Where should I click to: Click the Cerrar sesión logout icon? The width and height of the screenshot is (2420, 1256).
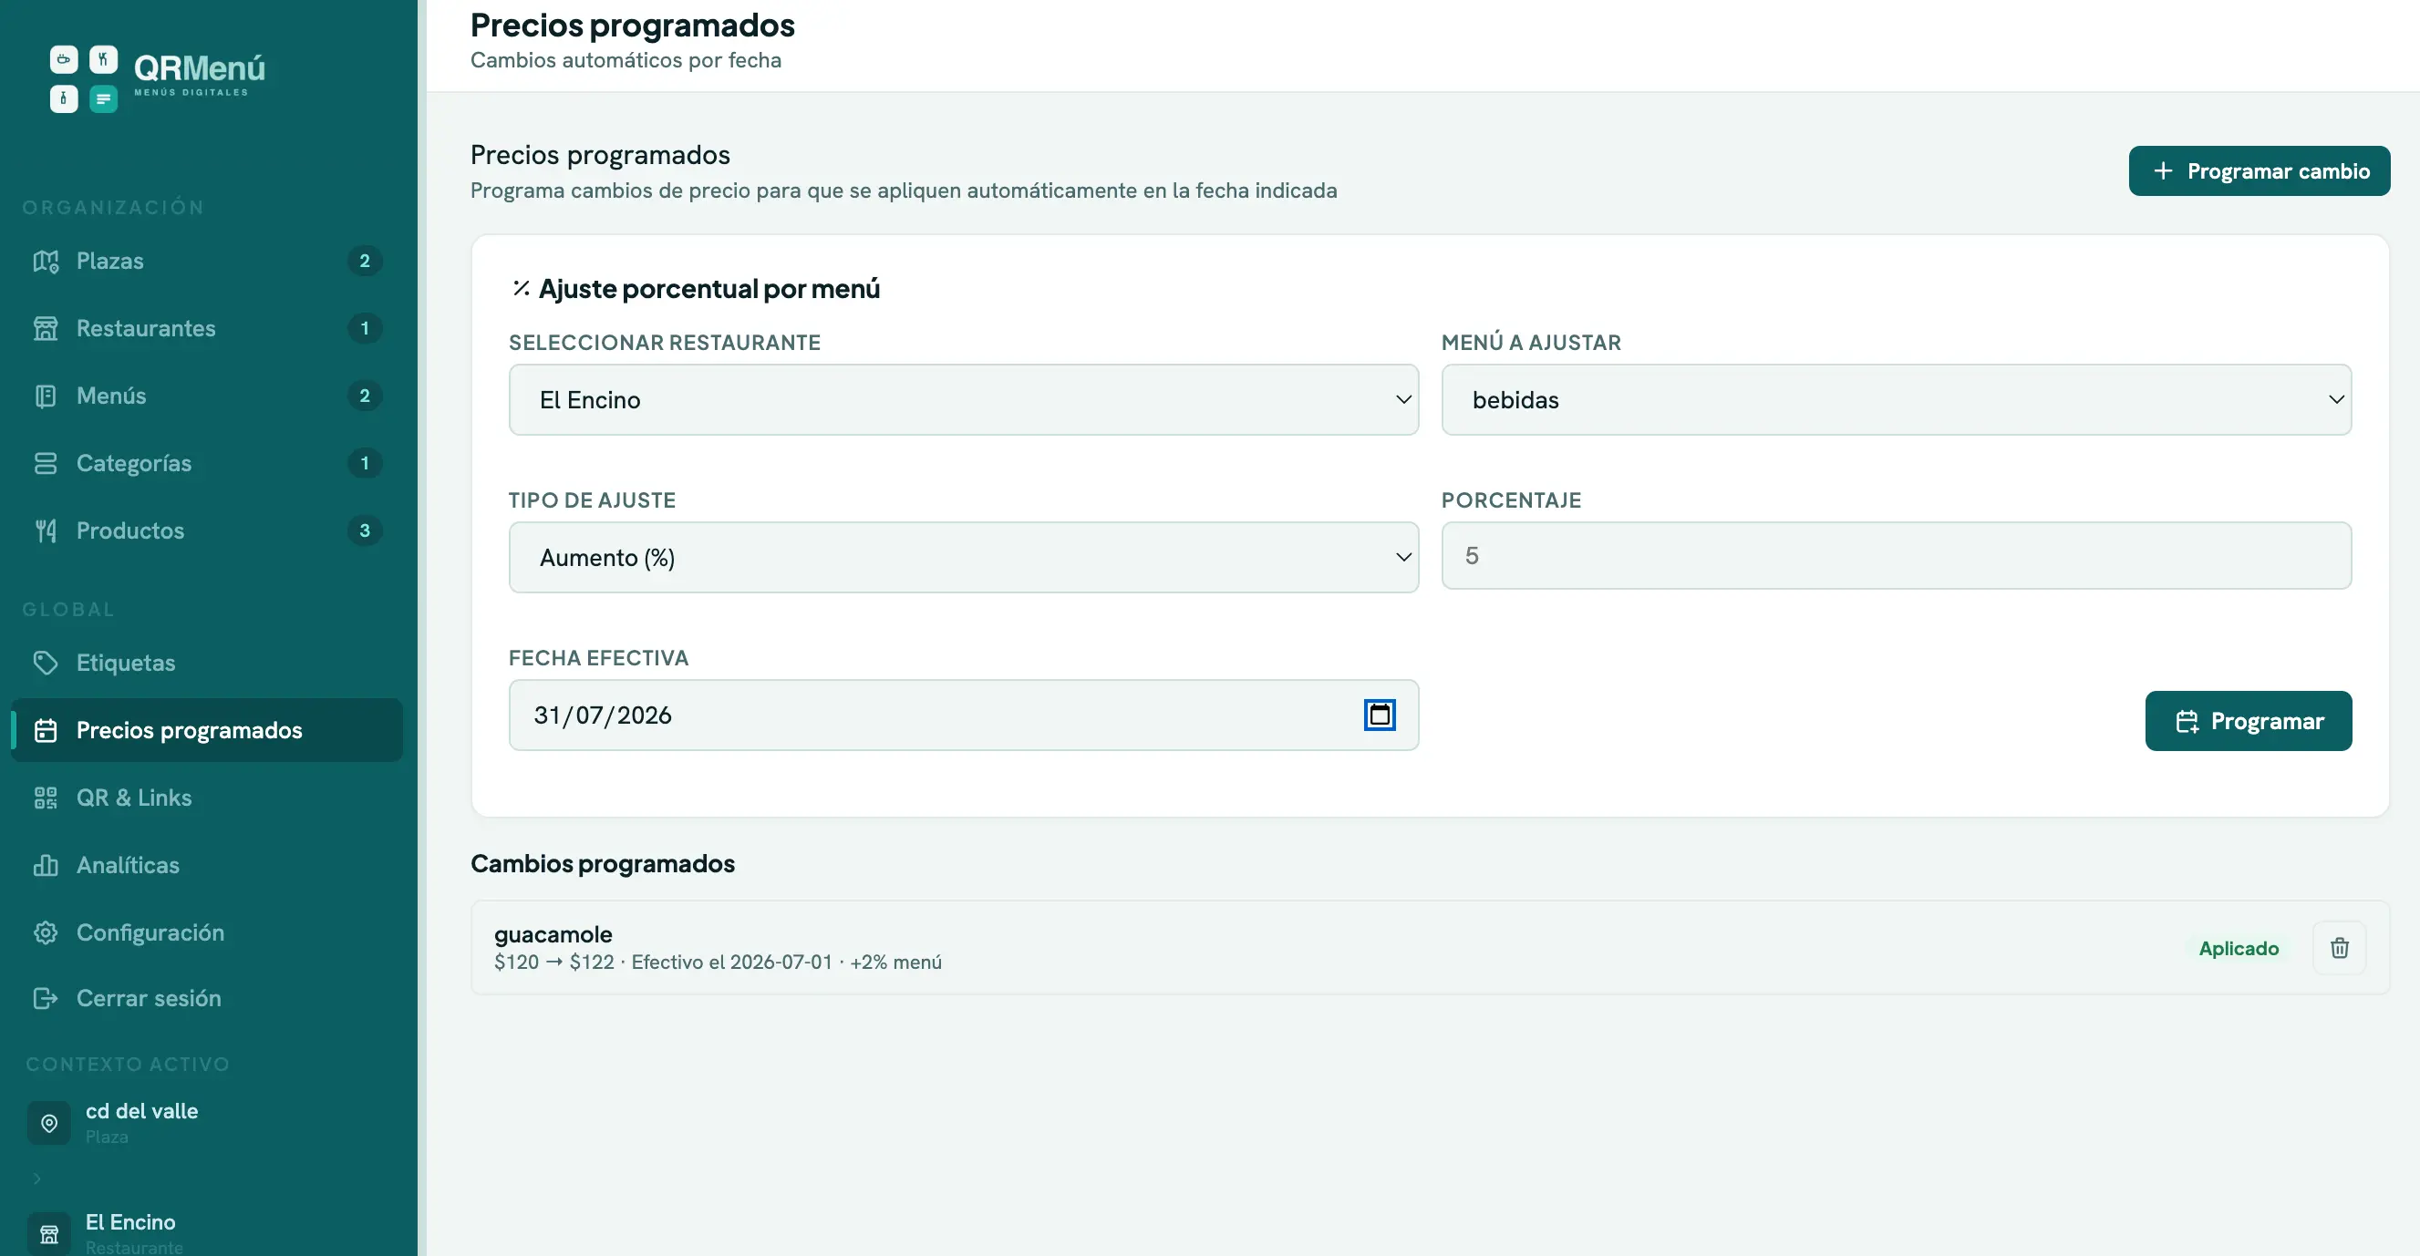click(x=45, y=999)
